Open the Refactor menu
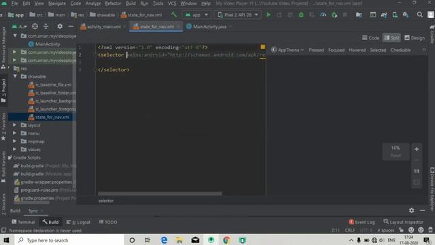This screenshot has width=435, height=245. [113, 3]
